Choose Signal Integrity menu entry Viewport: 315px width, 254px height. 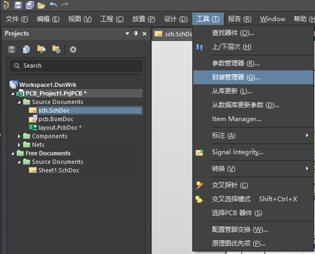pyautogui.click(x=253, y=152)
